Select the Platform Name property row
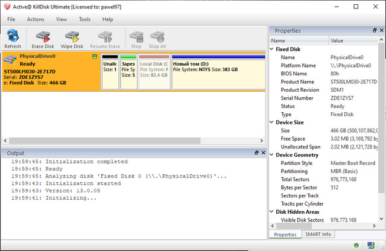This screenshot has height=251, width=386. tap(324, 65)
